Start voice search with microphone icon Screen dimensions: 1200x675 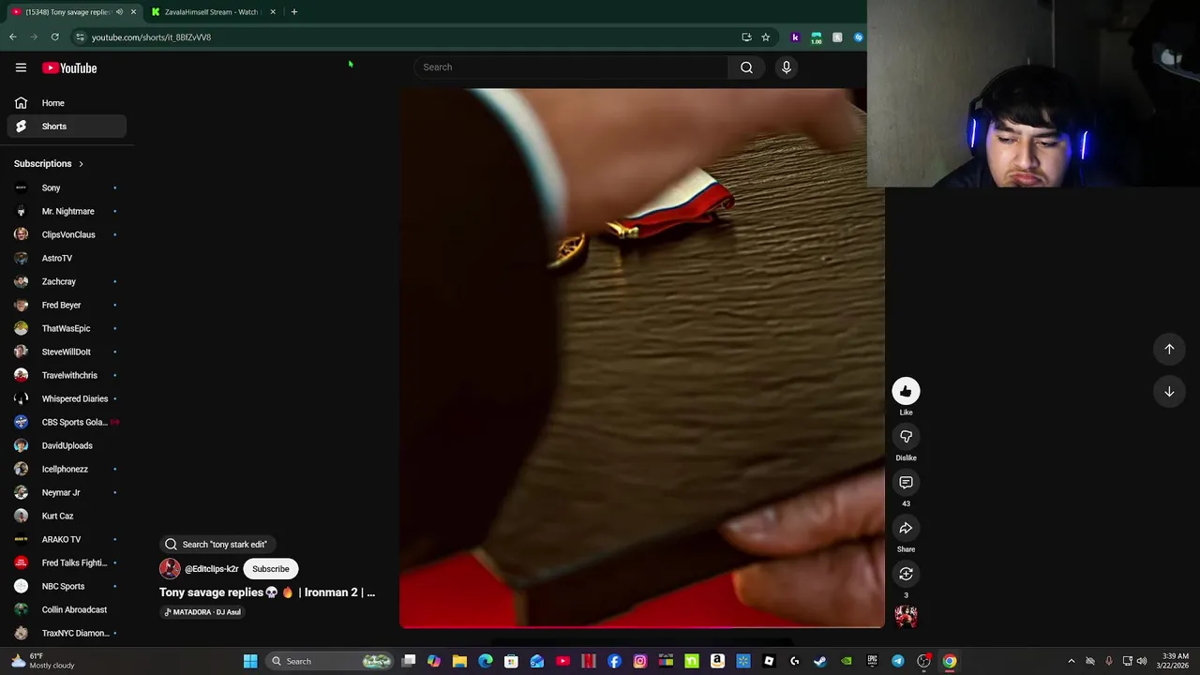tap(787, 67)
